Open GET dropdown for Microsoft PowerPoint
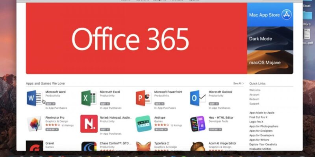Screen dimensions: 315x157 coord(159,104)
